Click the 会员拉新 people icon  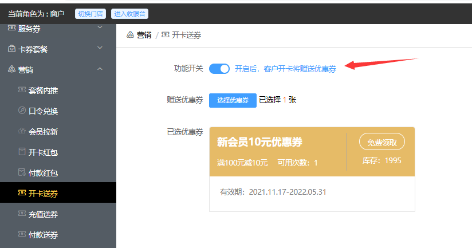(22, 131)
